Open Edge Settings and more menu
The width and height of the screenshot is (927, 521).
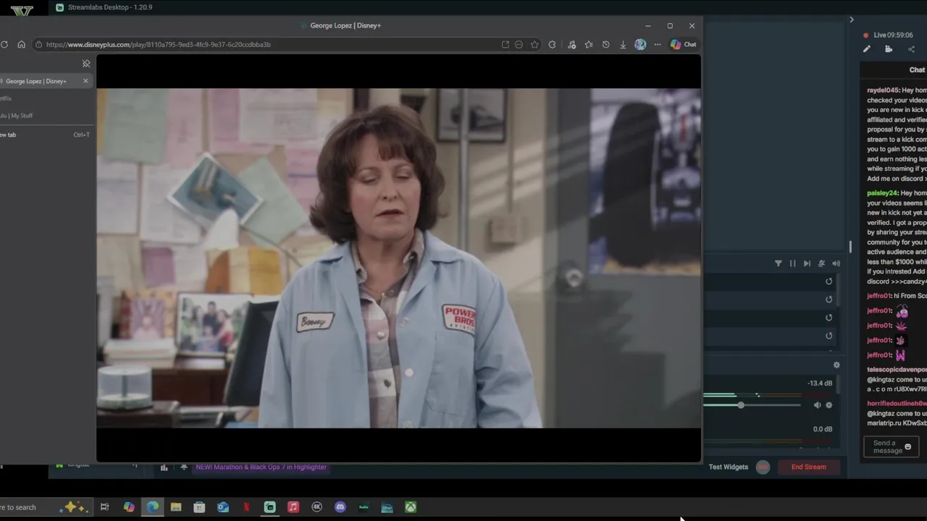tap(658, 44)
